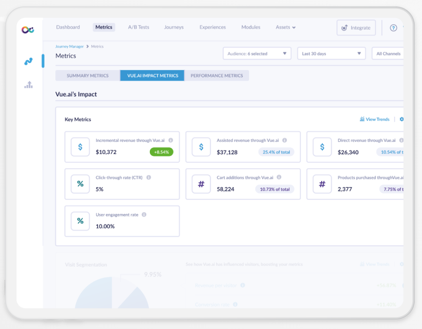Screen dimensions: 422x329
Task: Switch to the Performance Metrics tab
Action: point(216,76)
